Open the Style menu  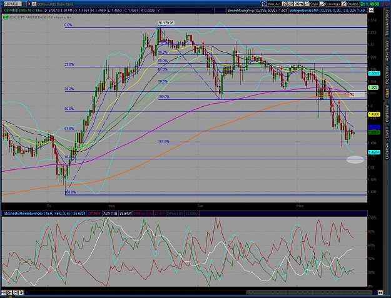click(312, 4)
